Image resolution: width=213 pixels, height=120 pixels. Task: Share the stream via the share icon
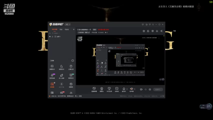click(161, 31)
